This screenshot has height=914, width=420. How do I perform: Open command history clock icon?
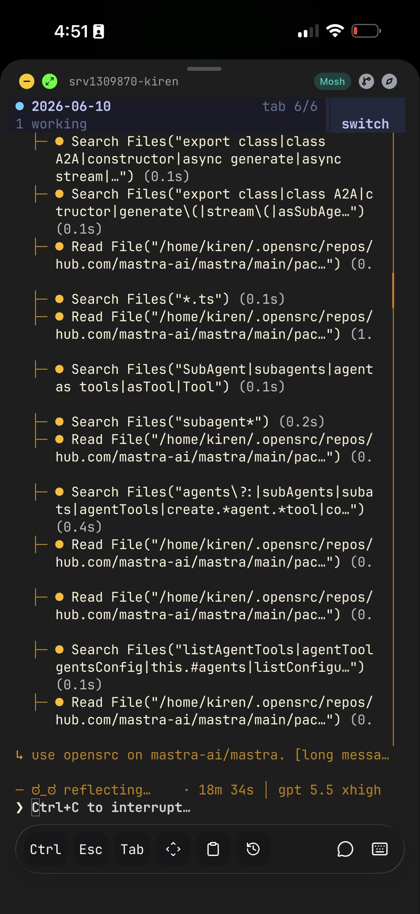253,849
